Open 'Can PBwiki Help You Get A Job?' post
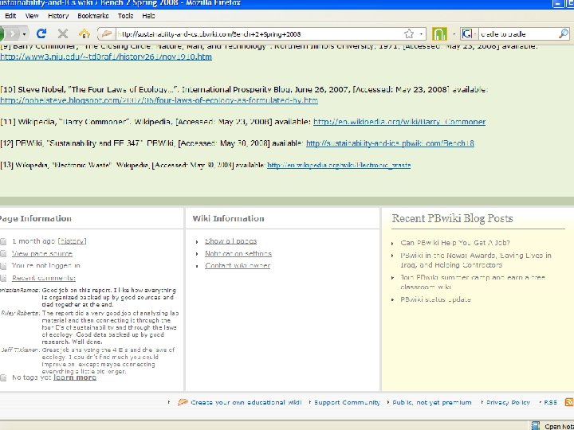Screen dimensions: 574x430 455,242
